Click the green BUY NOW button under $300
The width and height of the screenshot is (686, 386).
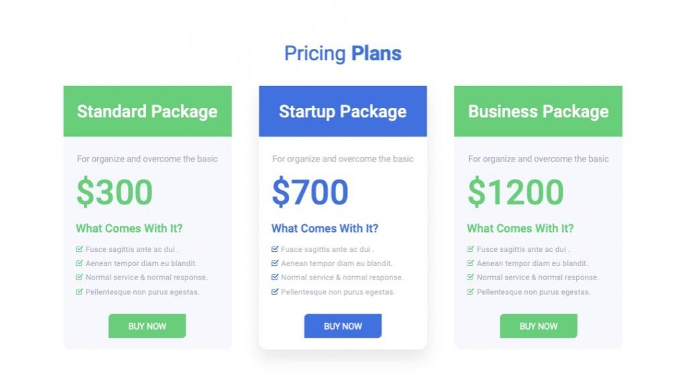tap(147, 326)
